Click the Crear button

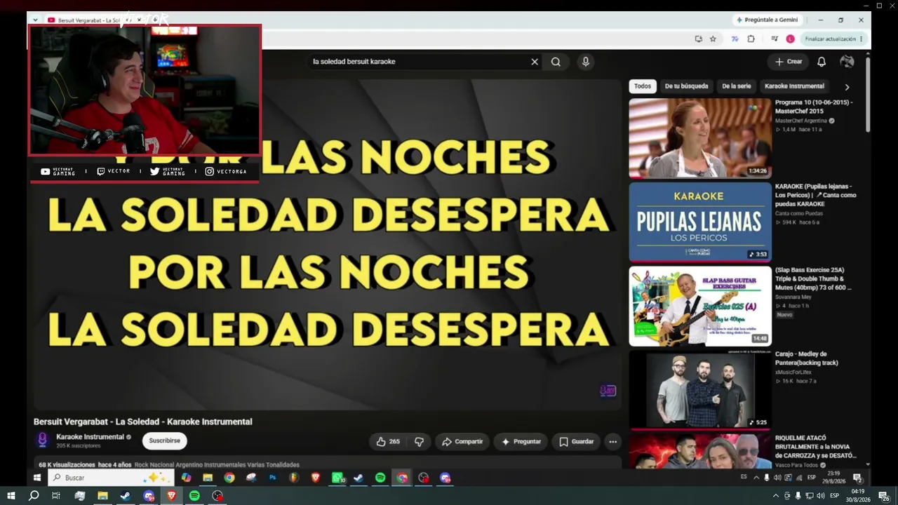click(789, 62)
